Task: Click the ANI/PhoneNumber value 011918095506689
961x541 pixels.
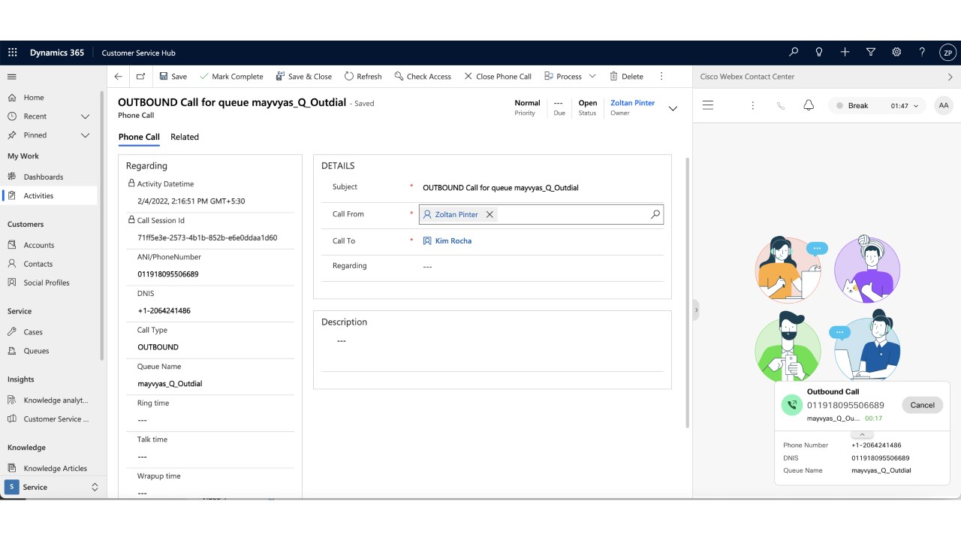Action: pos(168,274)
